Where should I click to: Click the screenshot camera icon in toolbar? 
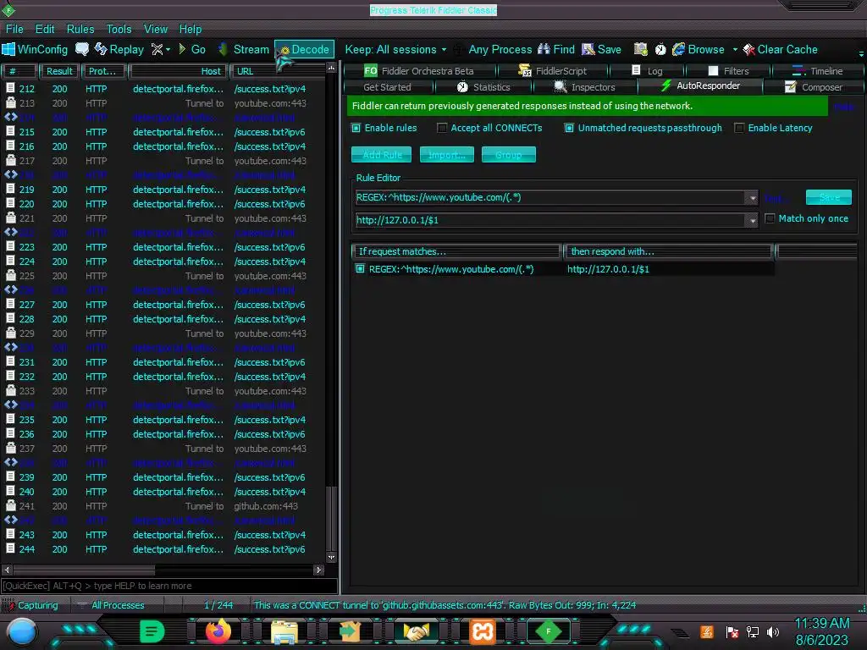pyautogui.click(x=640, y=50)
